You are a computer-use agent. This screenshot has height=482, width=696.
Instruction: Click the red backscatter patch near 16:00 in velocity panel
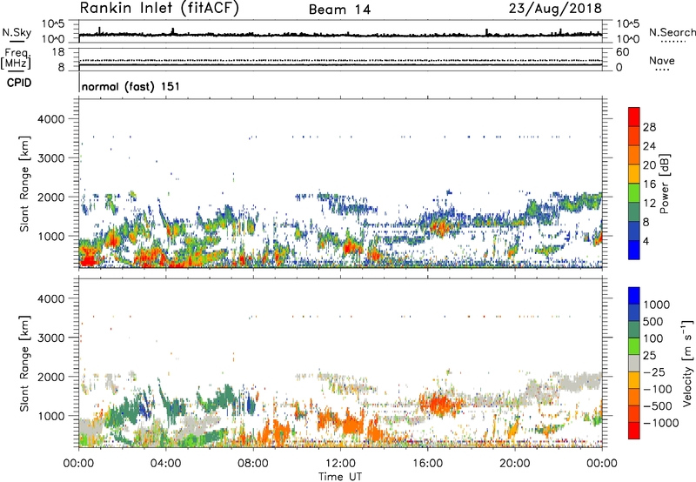pyautogui.click(x=441, y=405)
